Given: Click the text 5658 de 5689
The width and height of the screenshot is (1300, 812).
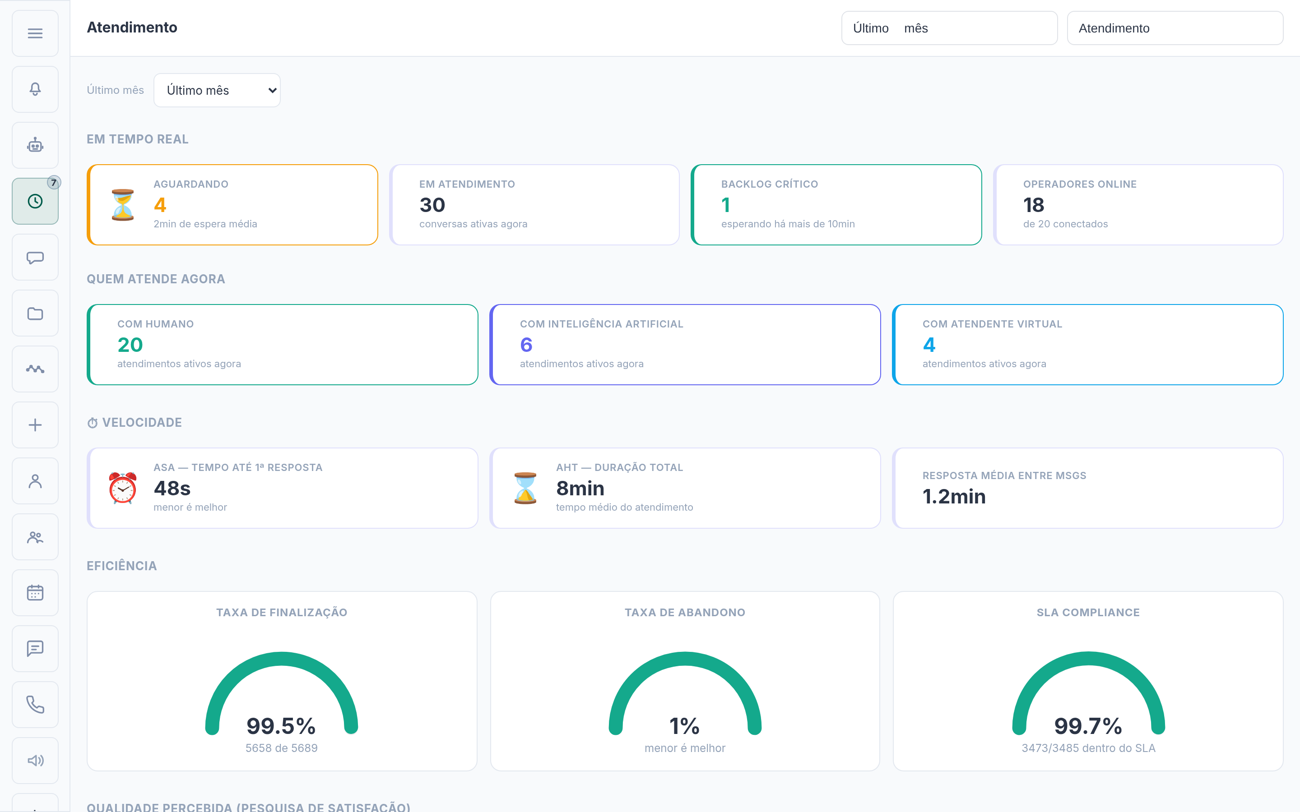Looking at the screenshot, I should click(282, 748).
